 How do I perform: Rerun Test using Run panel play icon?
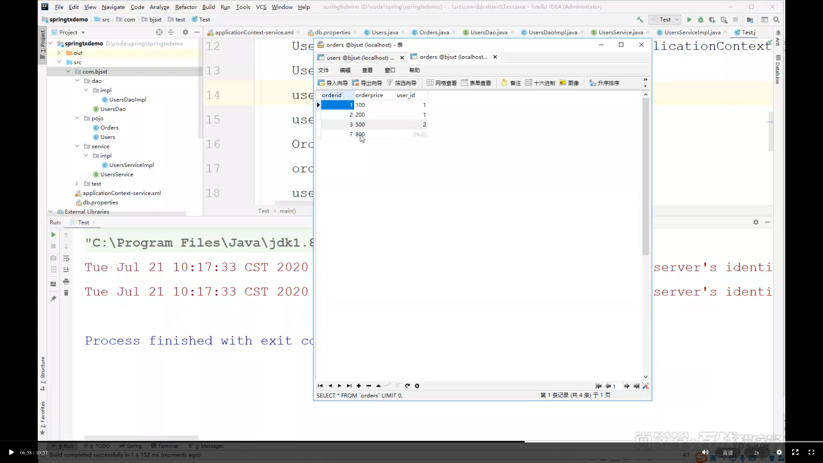(x=53, y=235)
